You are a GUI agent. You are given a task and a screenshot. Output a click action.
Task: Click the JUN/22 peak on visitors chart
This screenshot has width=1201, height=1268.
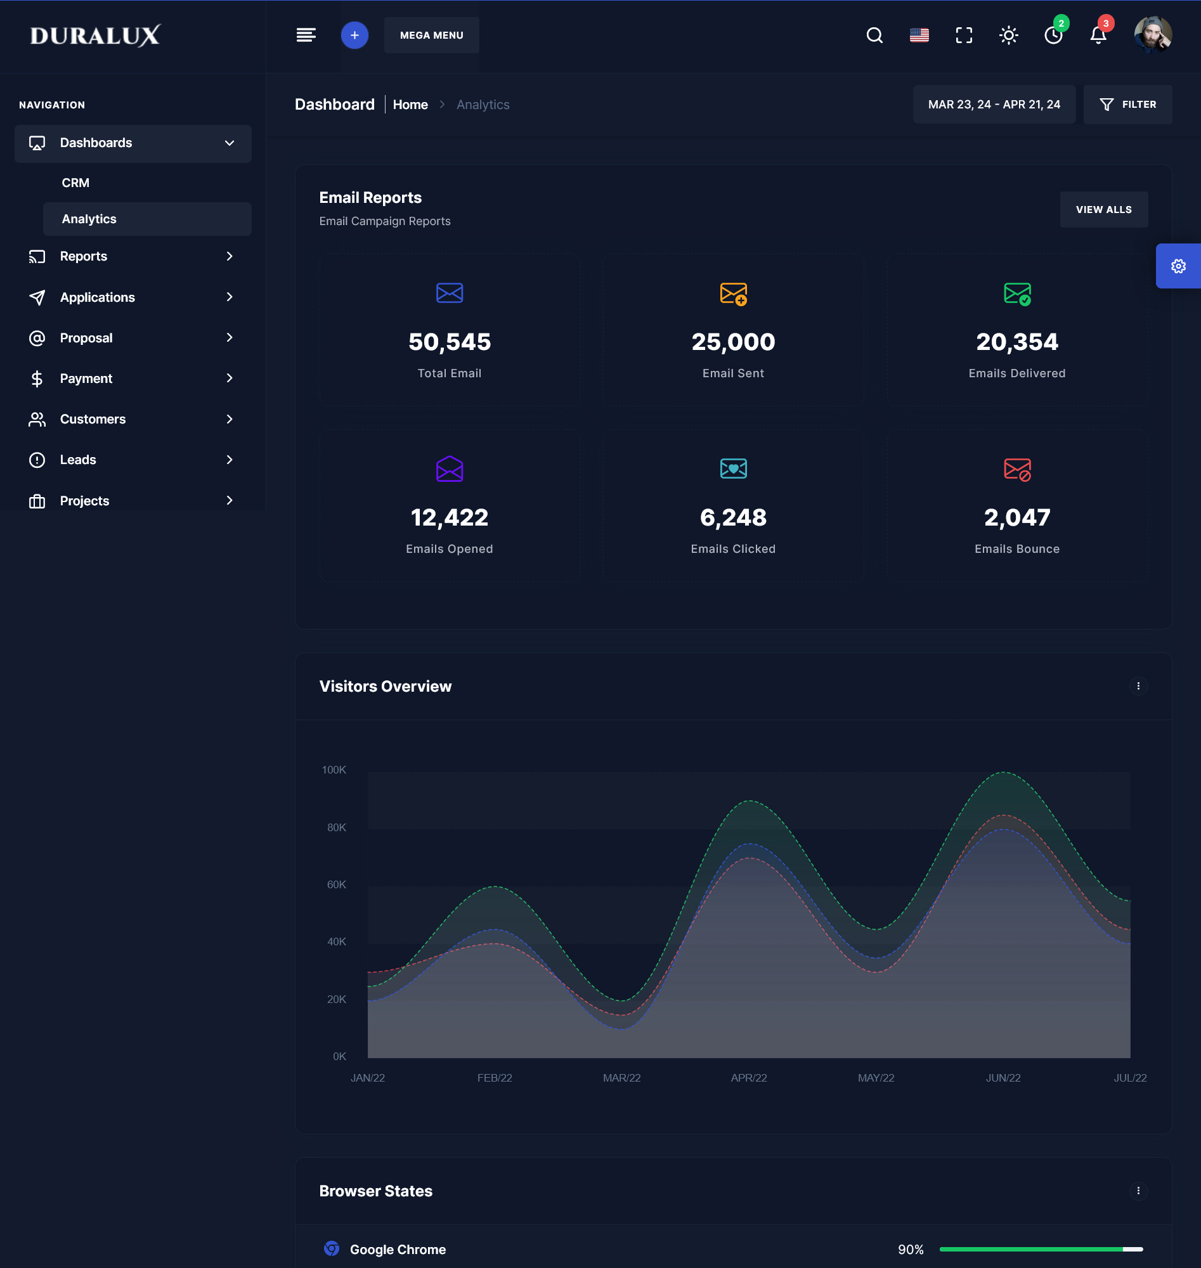[x=1004, y=773]
